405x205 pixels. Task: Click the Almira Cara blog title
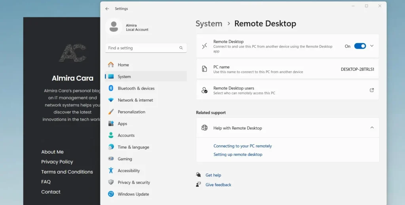[x=73, y=78]
